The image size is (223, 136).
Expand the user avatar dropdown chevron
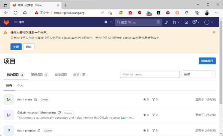(x=212, y=22)
